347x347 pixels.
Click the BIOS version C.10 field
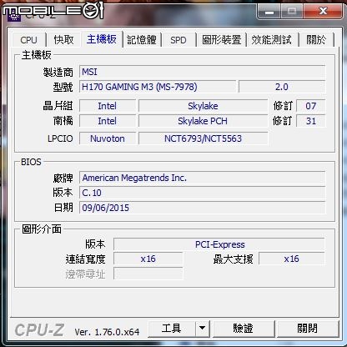(202, 193)
